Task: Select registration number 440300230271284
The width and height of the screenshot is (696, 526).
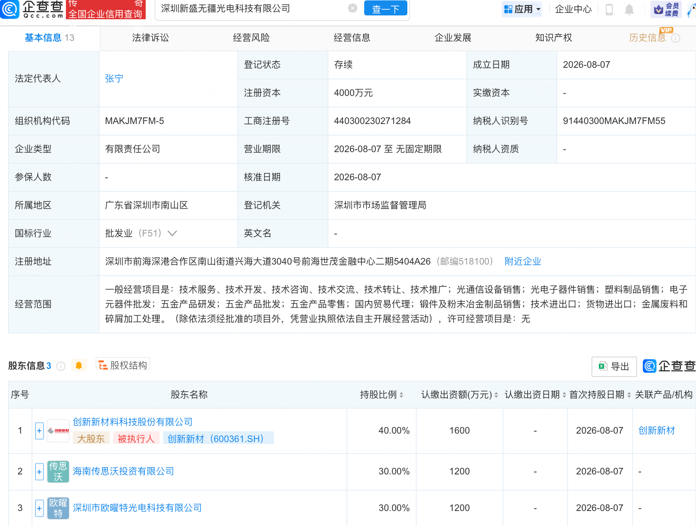Action: click(372, 121)
